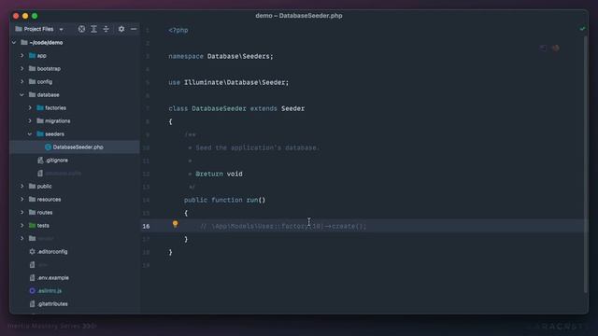Select the .editorconfig file
Screen dimensions: 598x336
(52, 252)
